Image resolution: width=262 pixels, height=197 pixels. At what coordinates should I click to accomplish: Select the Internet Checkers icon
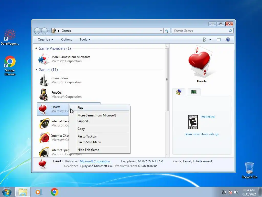[44, 138]
